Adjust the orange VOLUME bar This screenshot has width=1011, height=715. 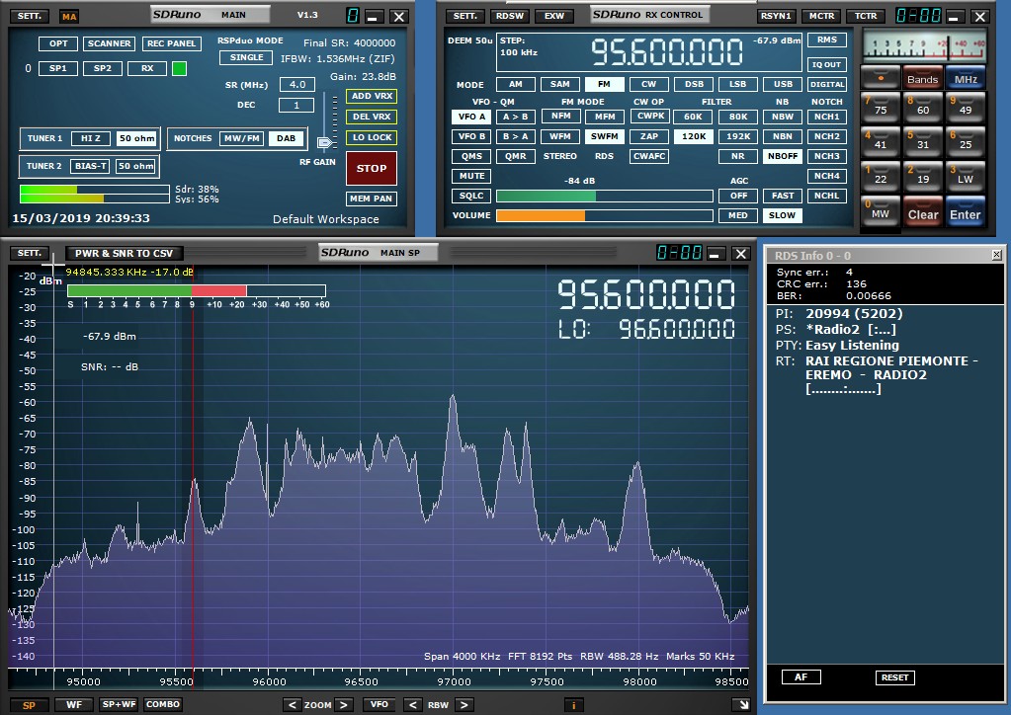pos(604,216)
